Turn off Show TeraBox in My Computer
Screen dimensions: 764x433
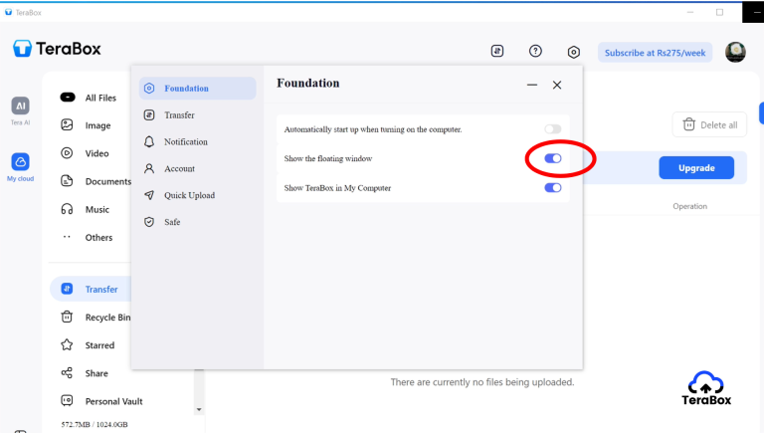552,188
